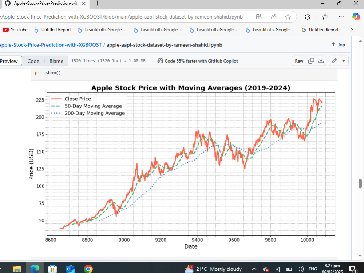The image size is (364, 273).
Task: Open the Raw file view
Action: pyautogui.click(x=299, y=61)
